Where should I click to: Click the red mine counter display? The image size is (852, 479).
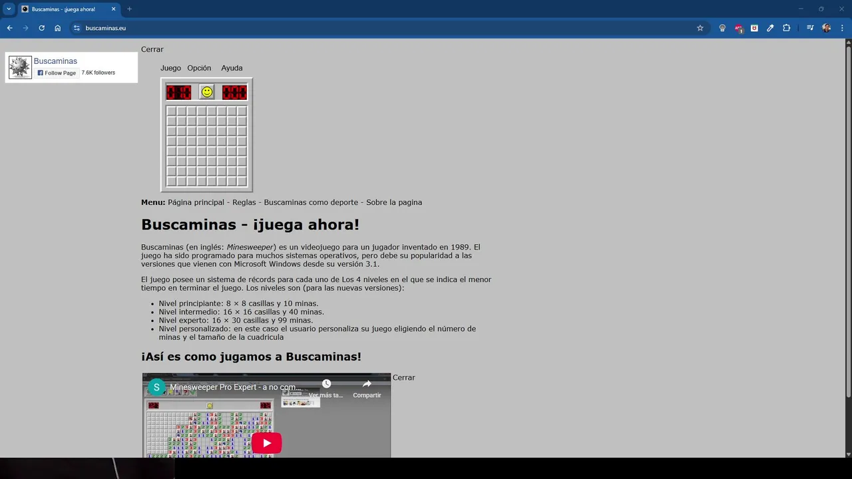tap(178, 92)
